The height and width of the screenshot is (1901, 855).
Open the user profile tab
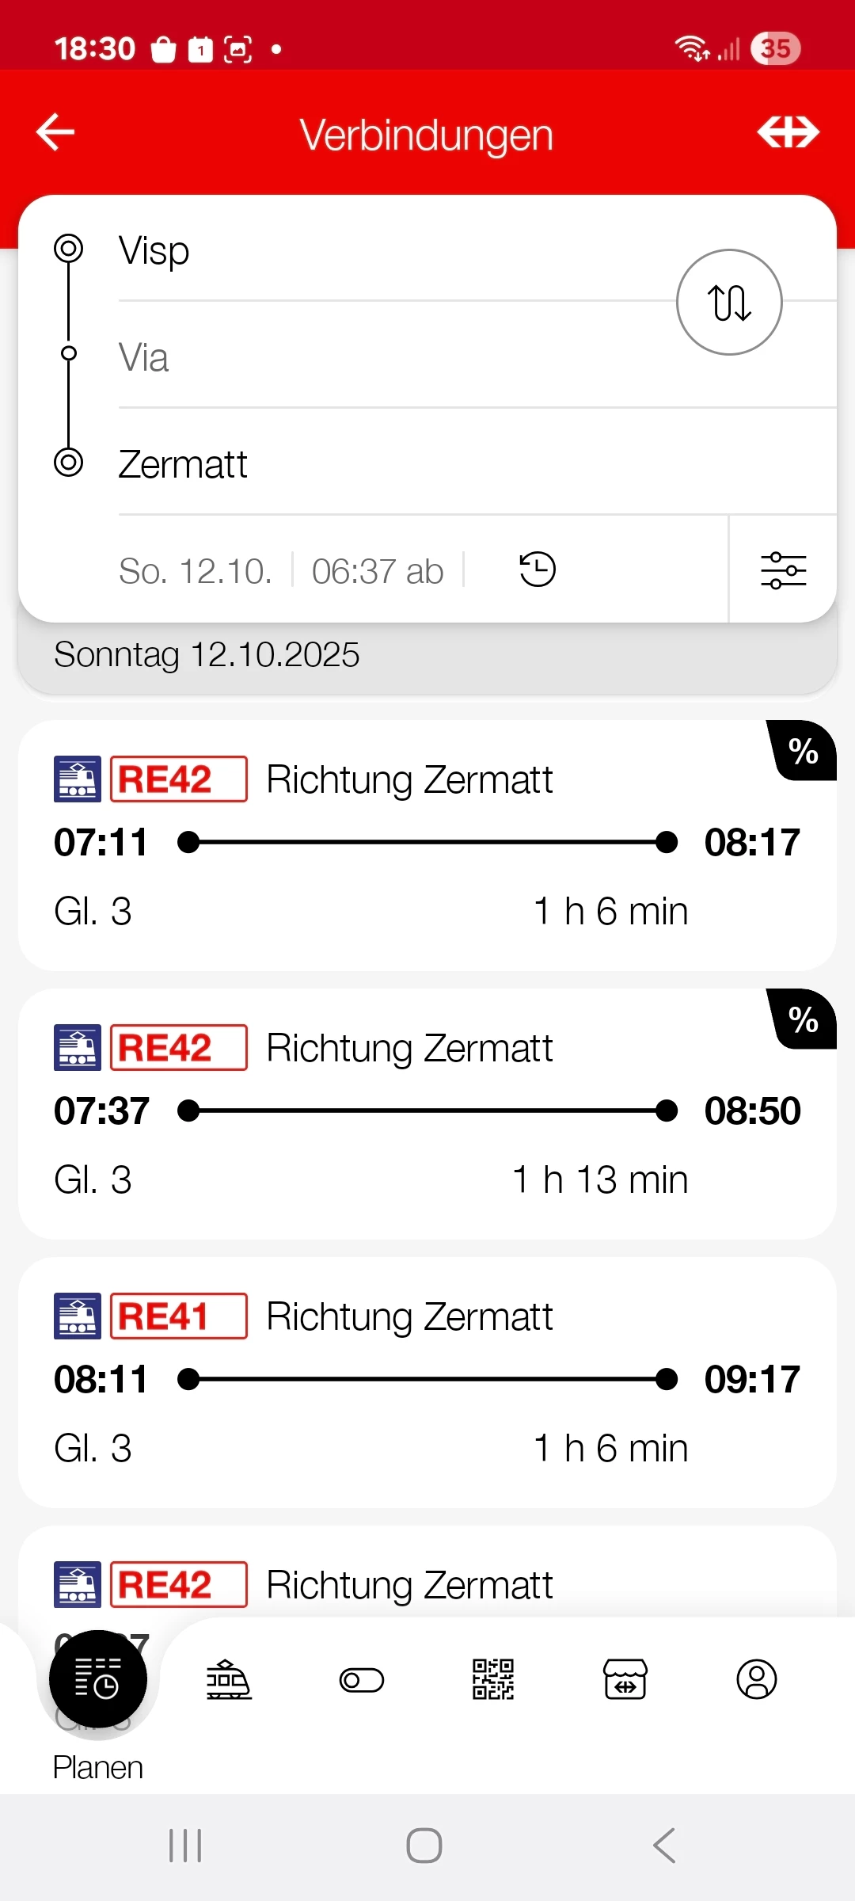pos(757,1680)
